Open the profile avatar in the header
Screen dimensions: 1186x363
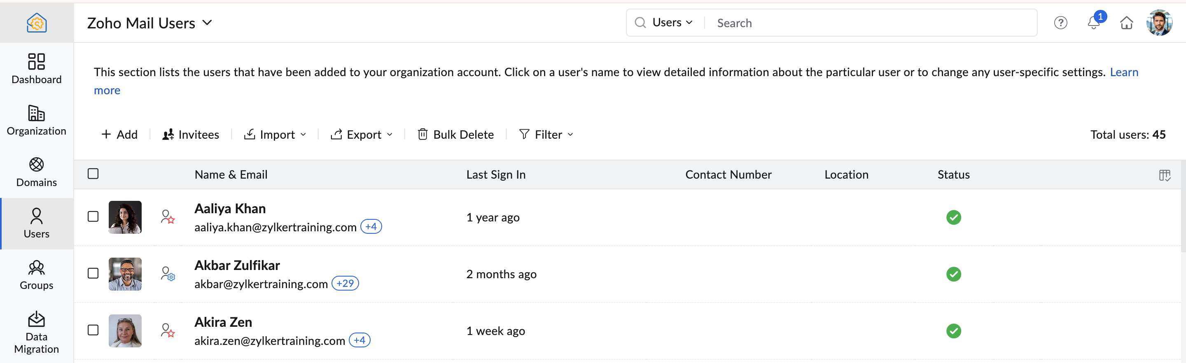coord(1159,23)
